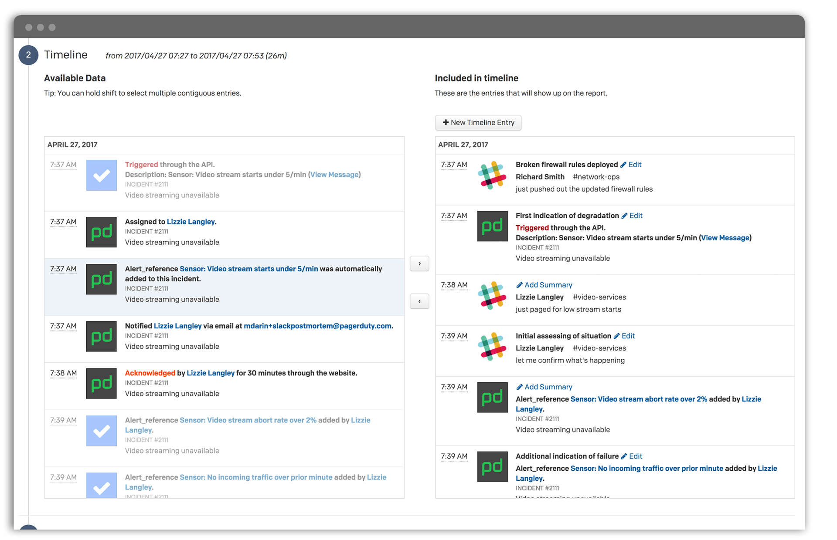Click PagerDuty icon on First indication of degradation
The image size is (837, 540).
coord(492,226)
